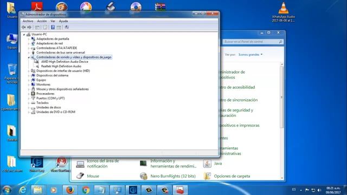Image resolution: width=347 pixels, height=195 pixels.
Task: Open Windows Explorer from the taskbar
Action: (38, 190)
